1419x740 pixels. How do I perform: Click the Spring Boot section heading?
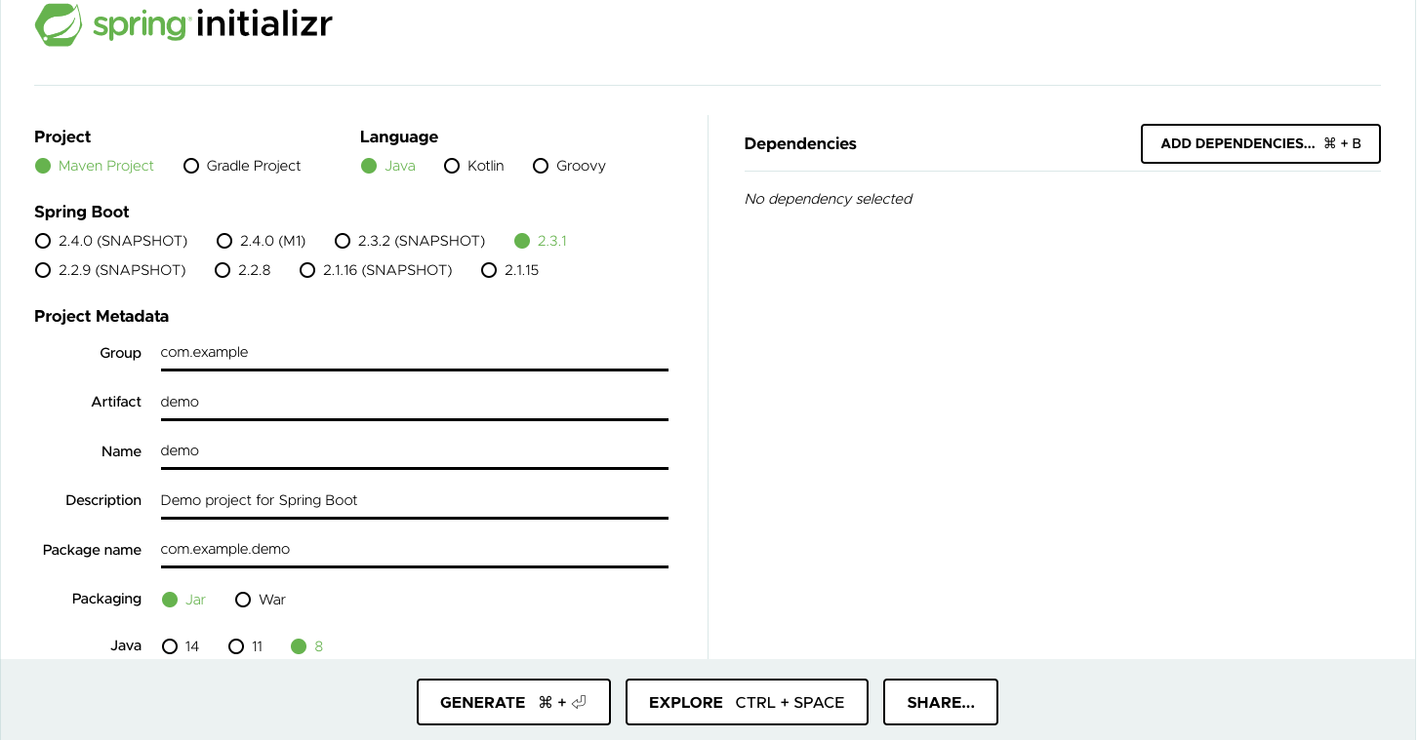(x=82, y=212)
